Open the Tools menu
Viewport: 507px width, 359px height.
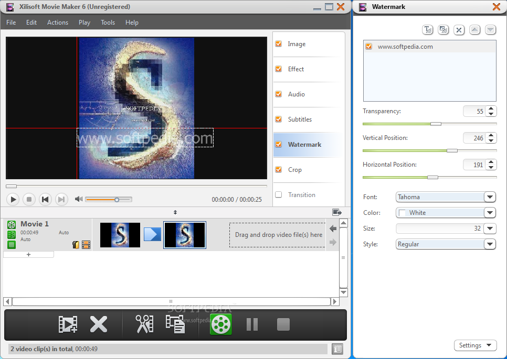tap(108, 23)
